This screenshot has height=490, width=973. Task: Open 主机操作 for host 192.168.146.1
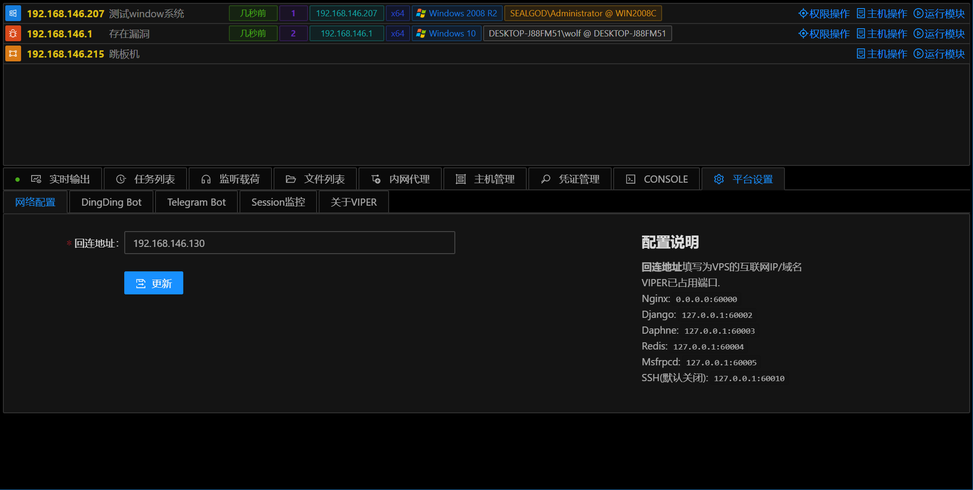pos(882,34)
